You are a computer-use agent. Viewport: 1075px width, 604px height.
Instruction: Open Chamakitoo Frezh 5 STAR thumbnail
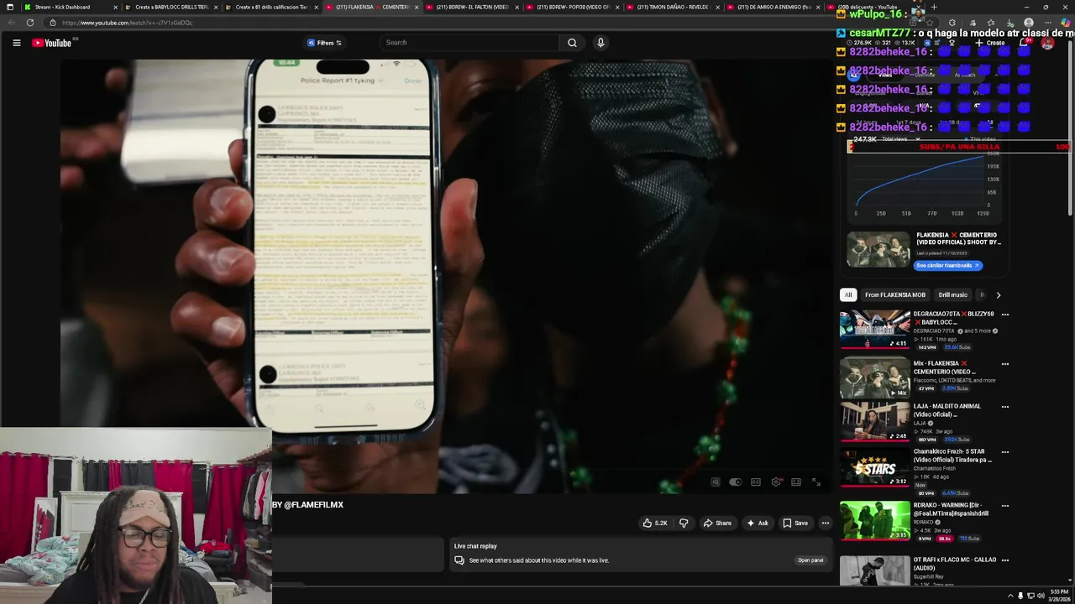875,467
